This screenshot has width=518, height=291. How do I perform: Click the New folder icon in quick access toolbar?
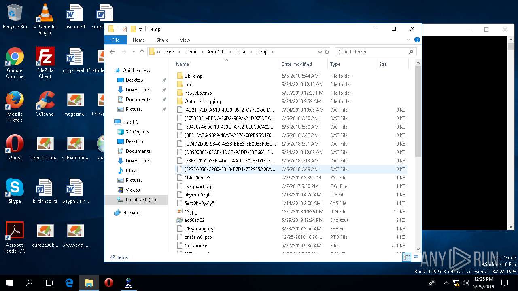tap(133, 29)
